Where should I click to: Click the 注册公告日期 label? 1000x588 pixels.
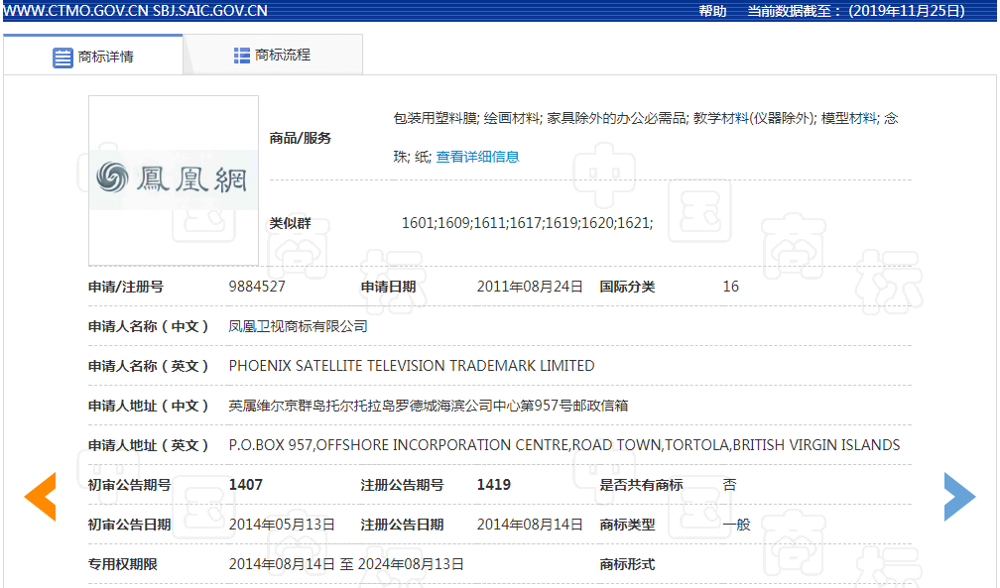402,525
